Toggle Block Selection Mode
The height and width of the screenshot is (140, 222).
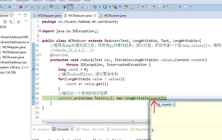click(x=82, y=7)
